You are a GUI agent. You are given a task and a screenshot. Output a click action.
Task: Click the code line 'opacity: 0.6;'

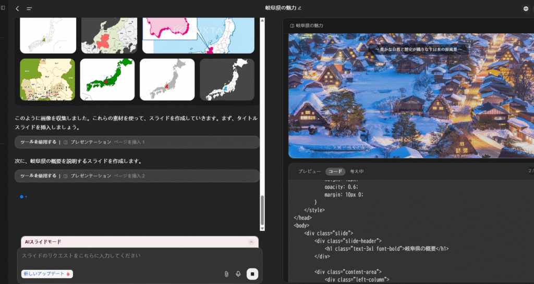tap(341, 187)
